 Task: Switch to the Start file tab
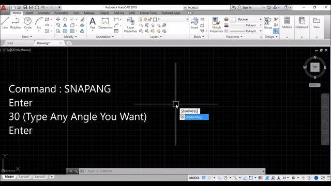(10, 43)
